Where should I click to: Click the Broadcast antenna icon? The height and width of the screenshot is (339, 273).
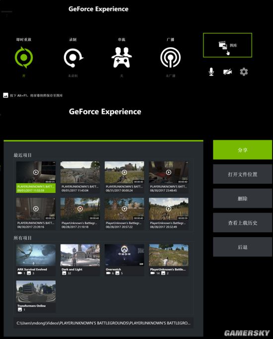(x=170, y=58)
